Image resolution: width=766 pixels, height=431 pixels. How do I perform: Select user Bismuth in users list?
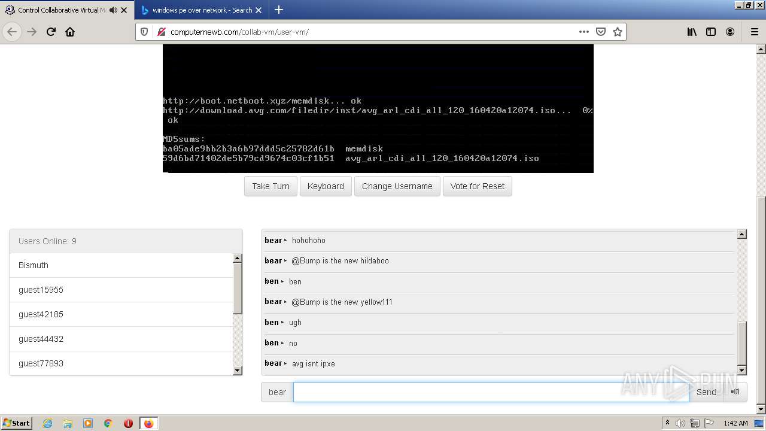(121, 265)
